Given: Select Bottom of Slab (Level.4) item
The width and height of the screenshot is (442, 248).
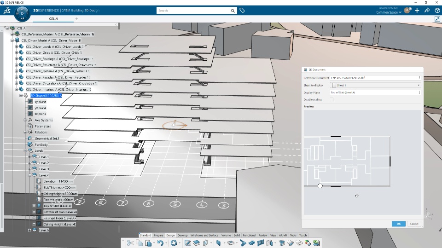Looking at the screenshot, I should pyautogui.click(x=60, y=212).
